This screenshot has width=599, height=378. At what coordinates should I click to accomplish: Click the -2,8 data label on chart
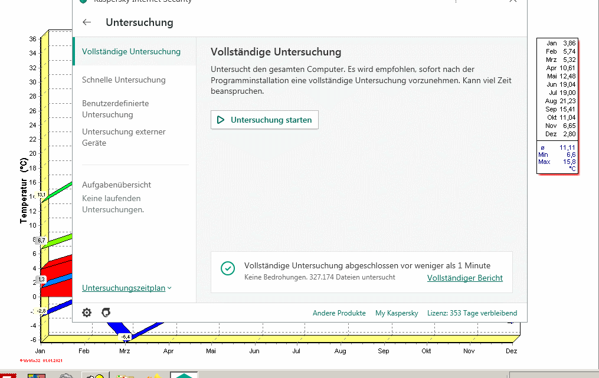pos(41,311)
